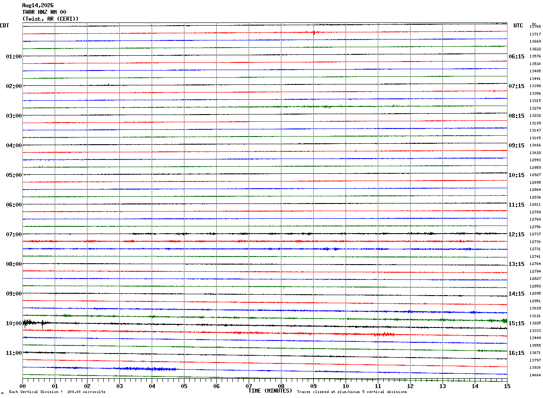Click the DC offset value 12750
This screenshot has width=543, height=398.
coord(535,227)
